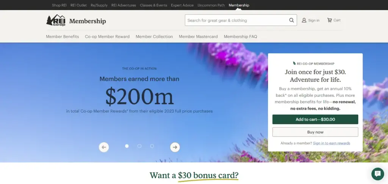This screenshot has height=184, width=388.
Task: Click the Sign in person icon
Action: (x=304, y=20)
